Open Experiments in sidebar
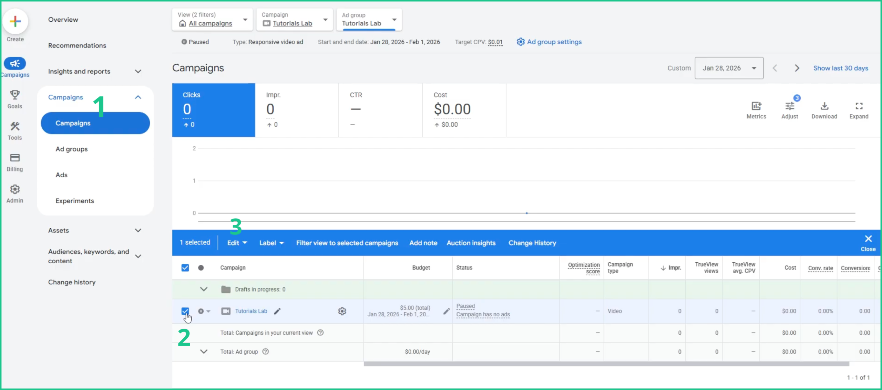882x390 pixels. [75, 201]
